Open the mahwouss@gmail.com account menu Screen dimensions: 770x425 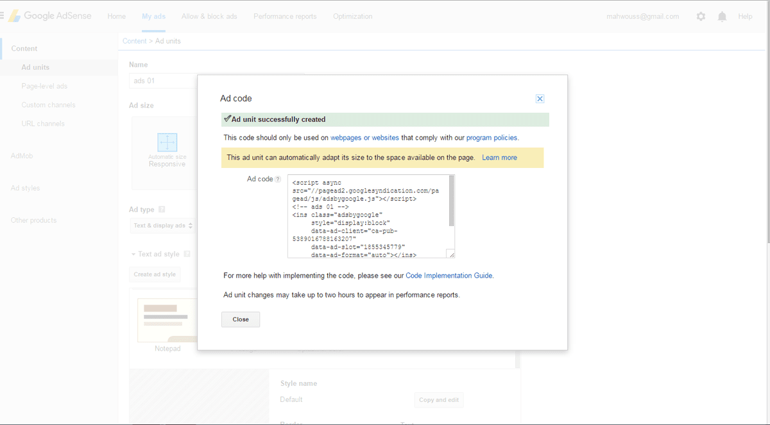pyautogui.click(x=642, y=17)
